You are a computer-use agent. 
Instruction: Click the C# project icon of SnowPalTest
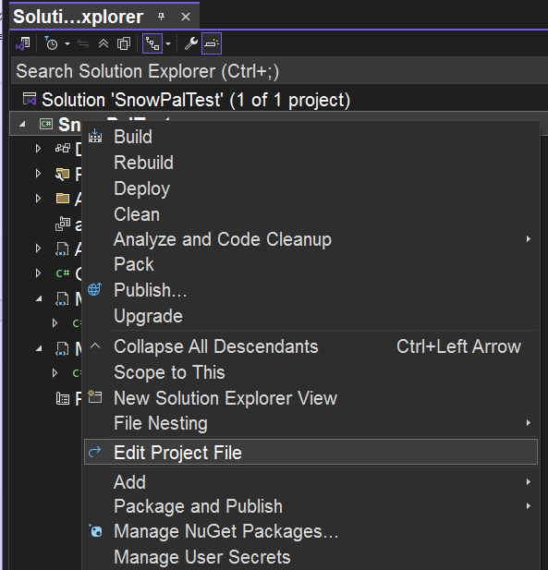click(x=46, y=125)
